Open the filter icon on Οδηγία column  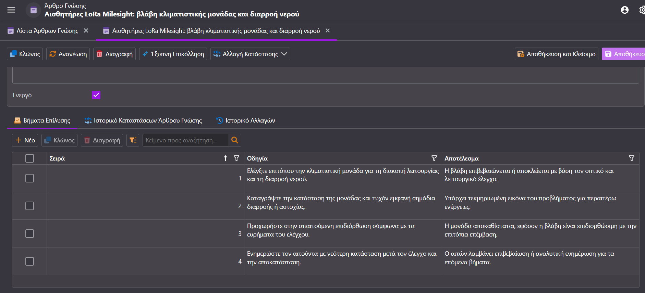[x=434, y=158]
